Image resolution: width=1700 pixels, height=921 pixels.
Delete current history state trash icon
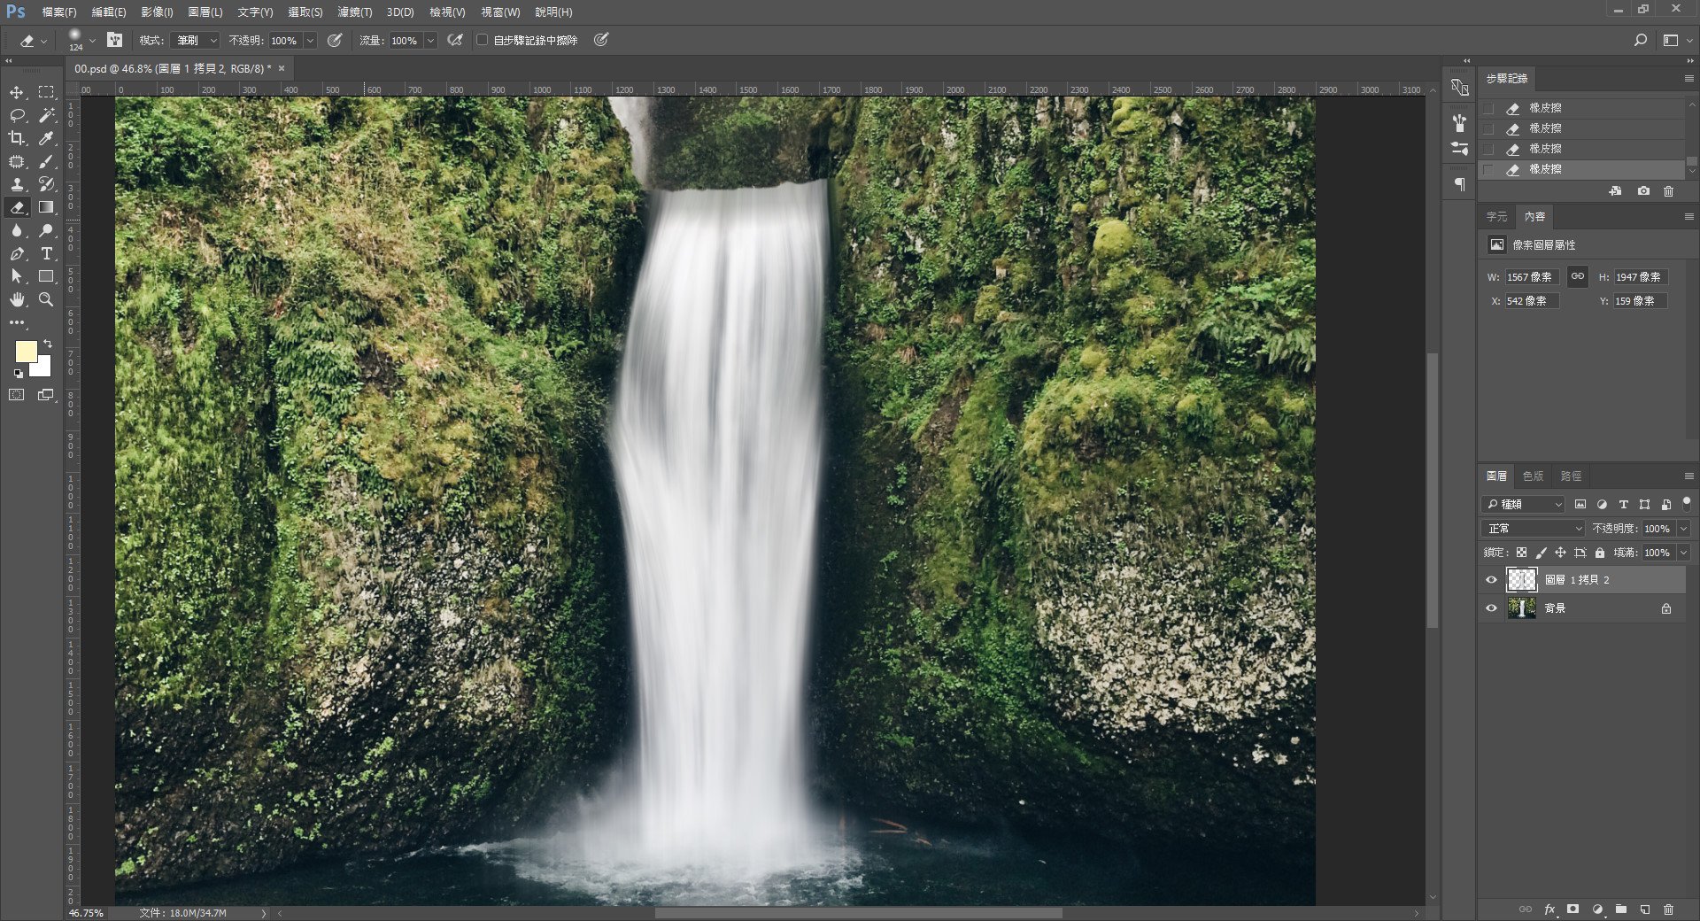click(1668, 190)
